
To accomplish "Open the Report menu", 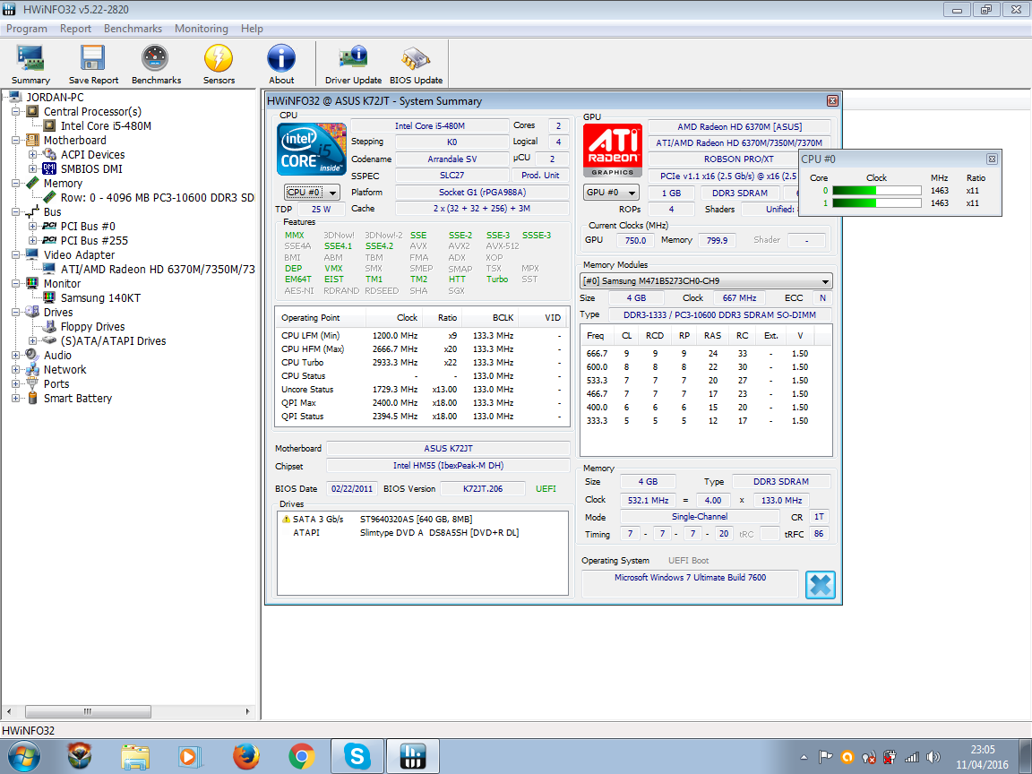I will pos(75,29).
